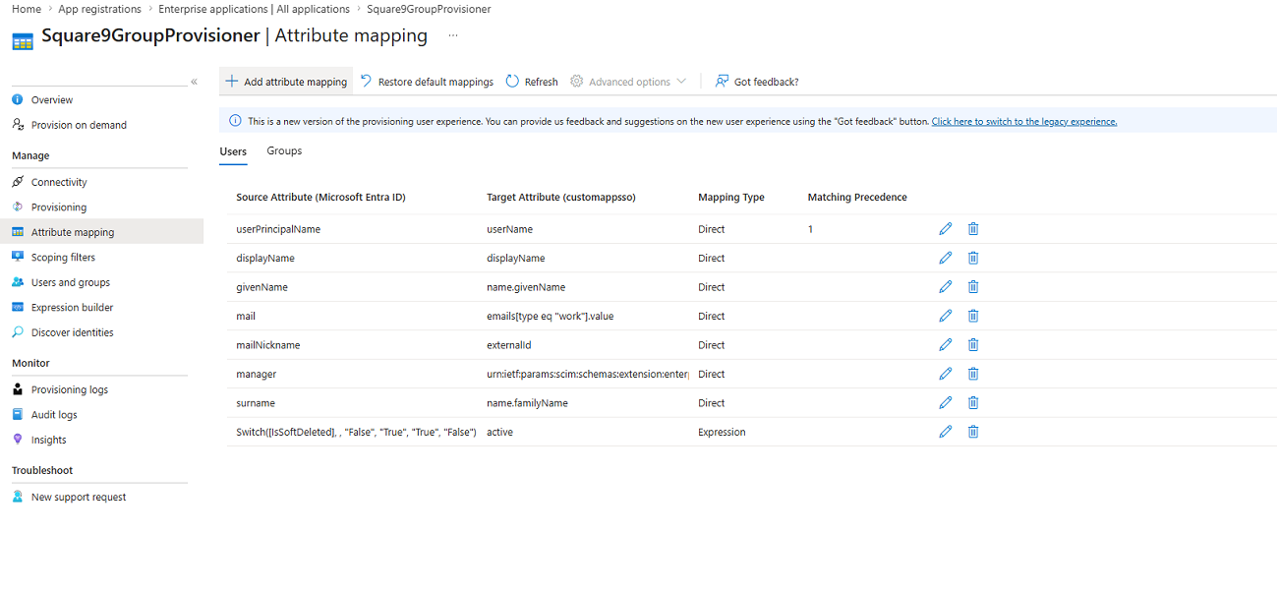Edit the mailNickname mapping pencil icon

(x=945, y=344)
